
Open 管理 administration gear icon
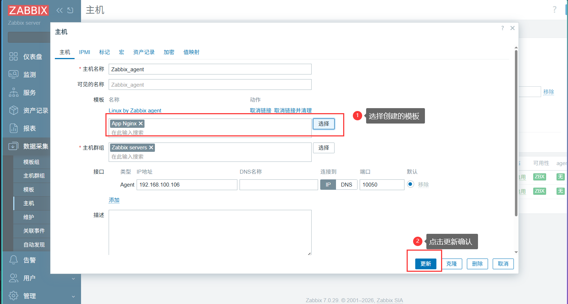(x=14, y=296)
